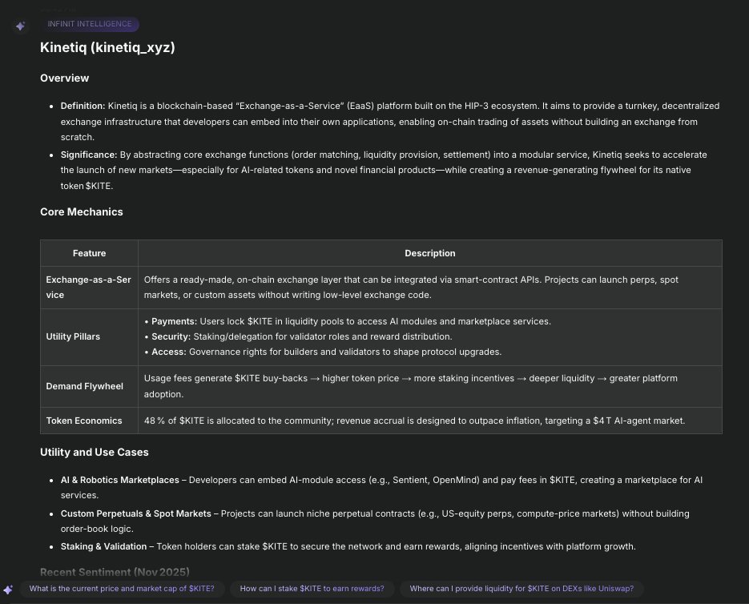This screenshot has height=604, width=749.
Task: Click the Feature column header
Action: [x=89, y=253]
